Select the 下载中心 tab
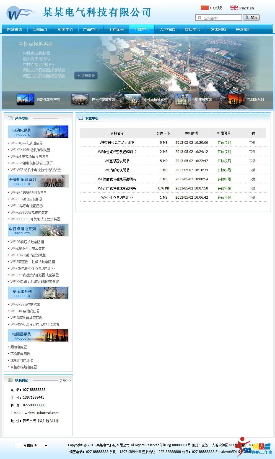Viewport: 275px width, 459px height. coord(142,29)
